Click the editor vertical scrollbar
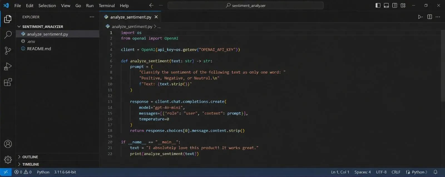 (x=443, y=66)
